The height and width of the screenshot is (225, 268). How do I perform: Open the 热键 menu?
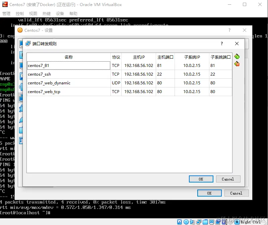tap(47, 13)
